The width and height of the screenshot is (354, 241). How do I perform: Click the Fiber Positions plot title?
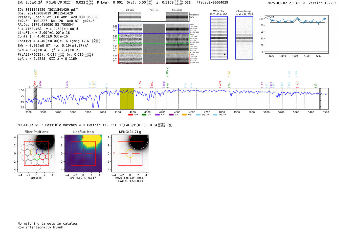click(36, 132)
